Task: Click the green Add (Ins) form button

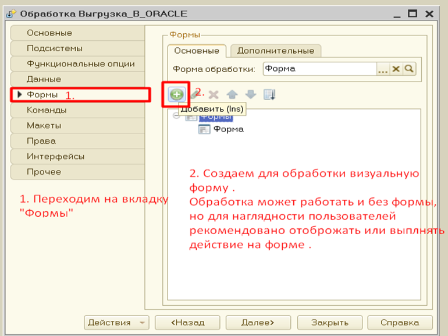Action: point(176,94)
